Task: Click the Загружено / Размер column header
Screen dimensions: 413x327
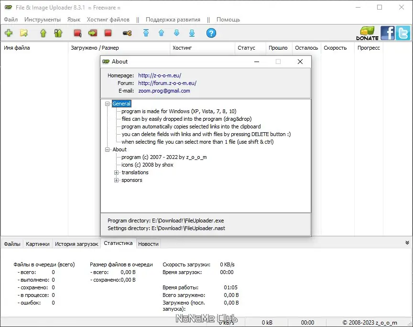Action: [119, 48]
